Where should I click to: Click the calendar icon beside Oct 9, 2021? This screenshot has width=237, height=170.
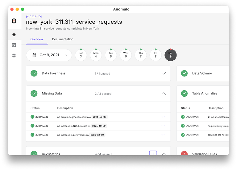coord(34,55)
